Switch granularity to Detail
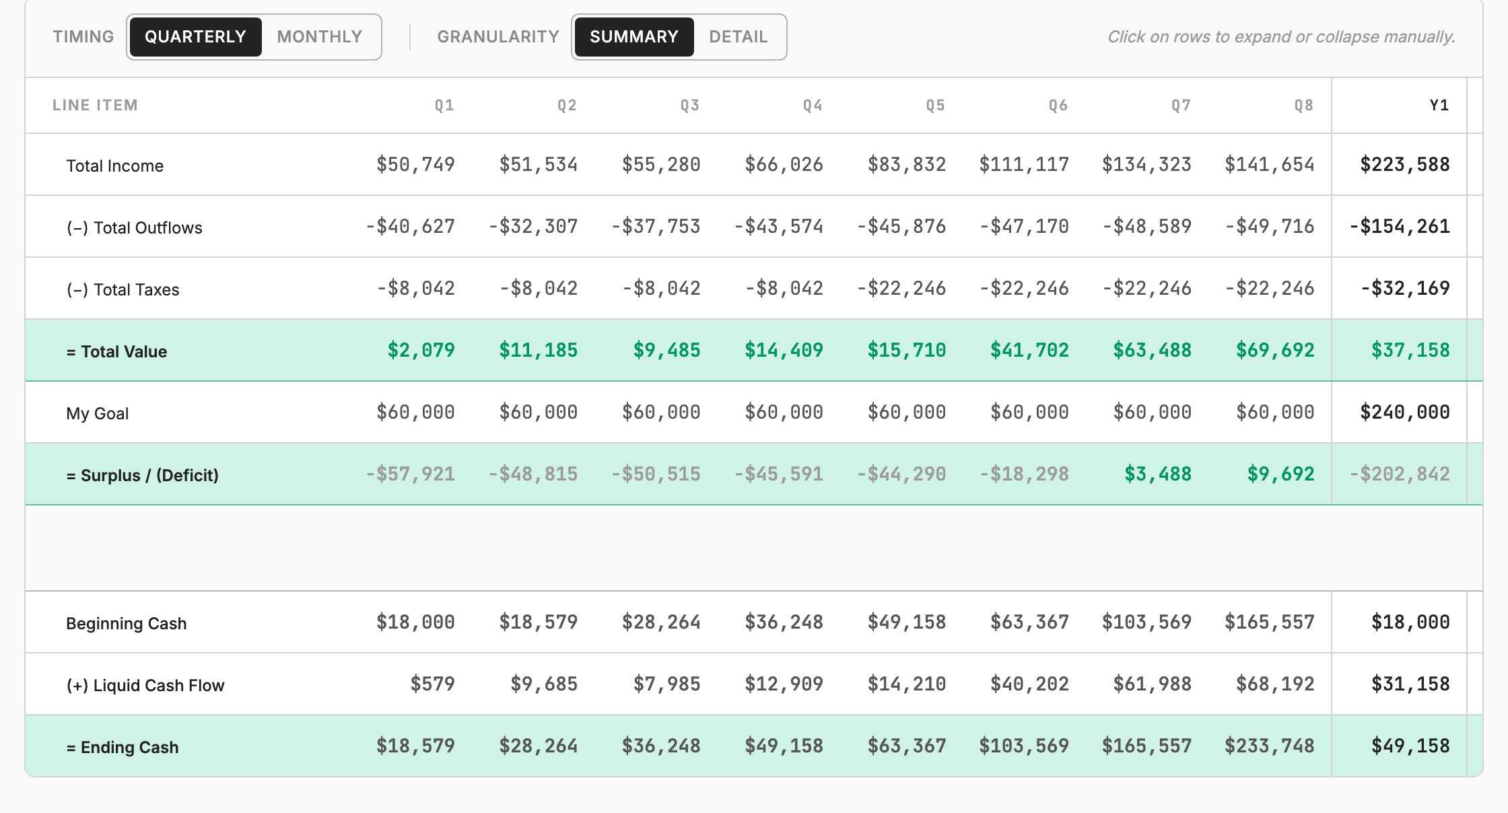The image size is (1508, 813). (739, 37)
